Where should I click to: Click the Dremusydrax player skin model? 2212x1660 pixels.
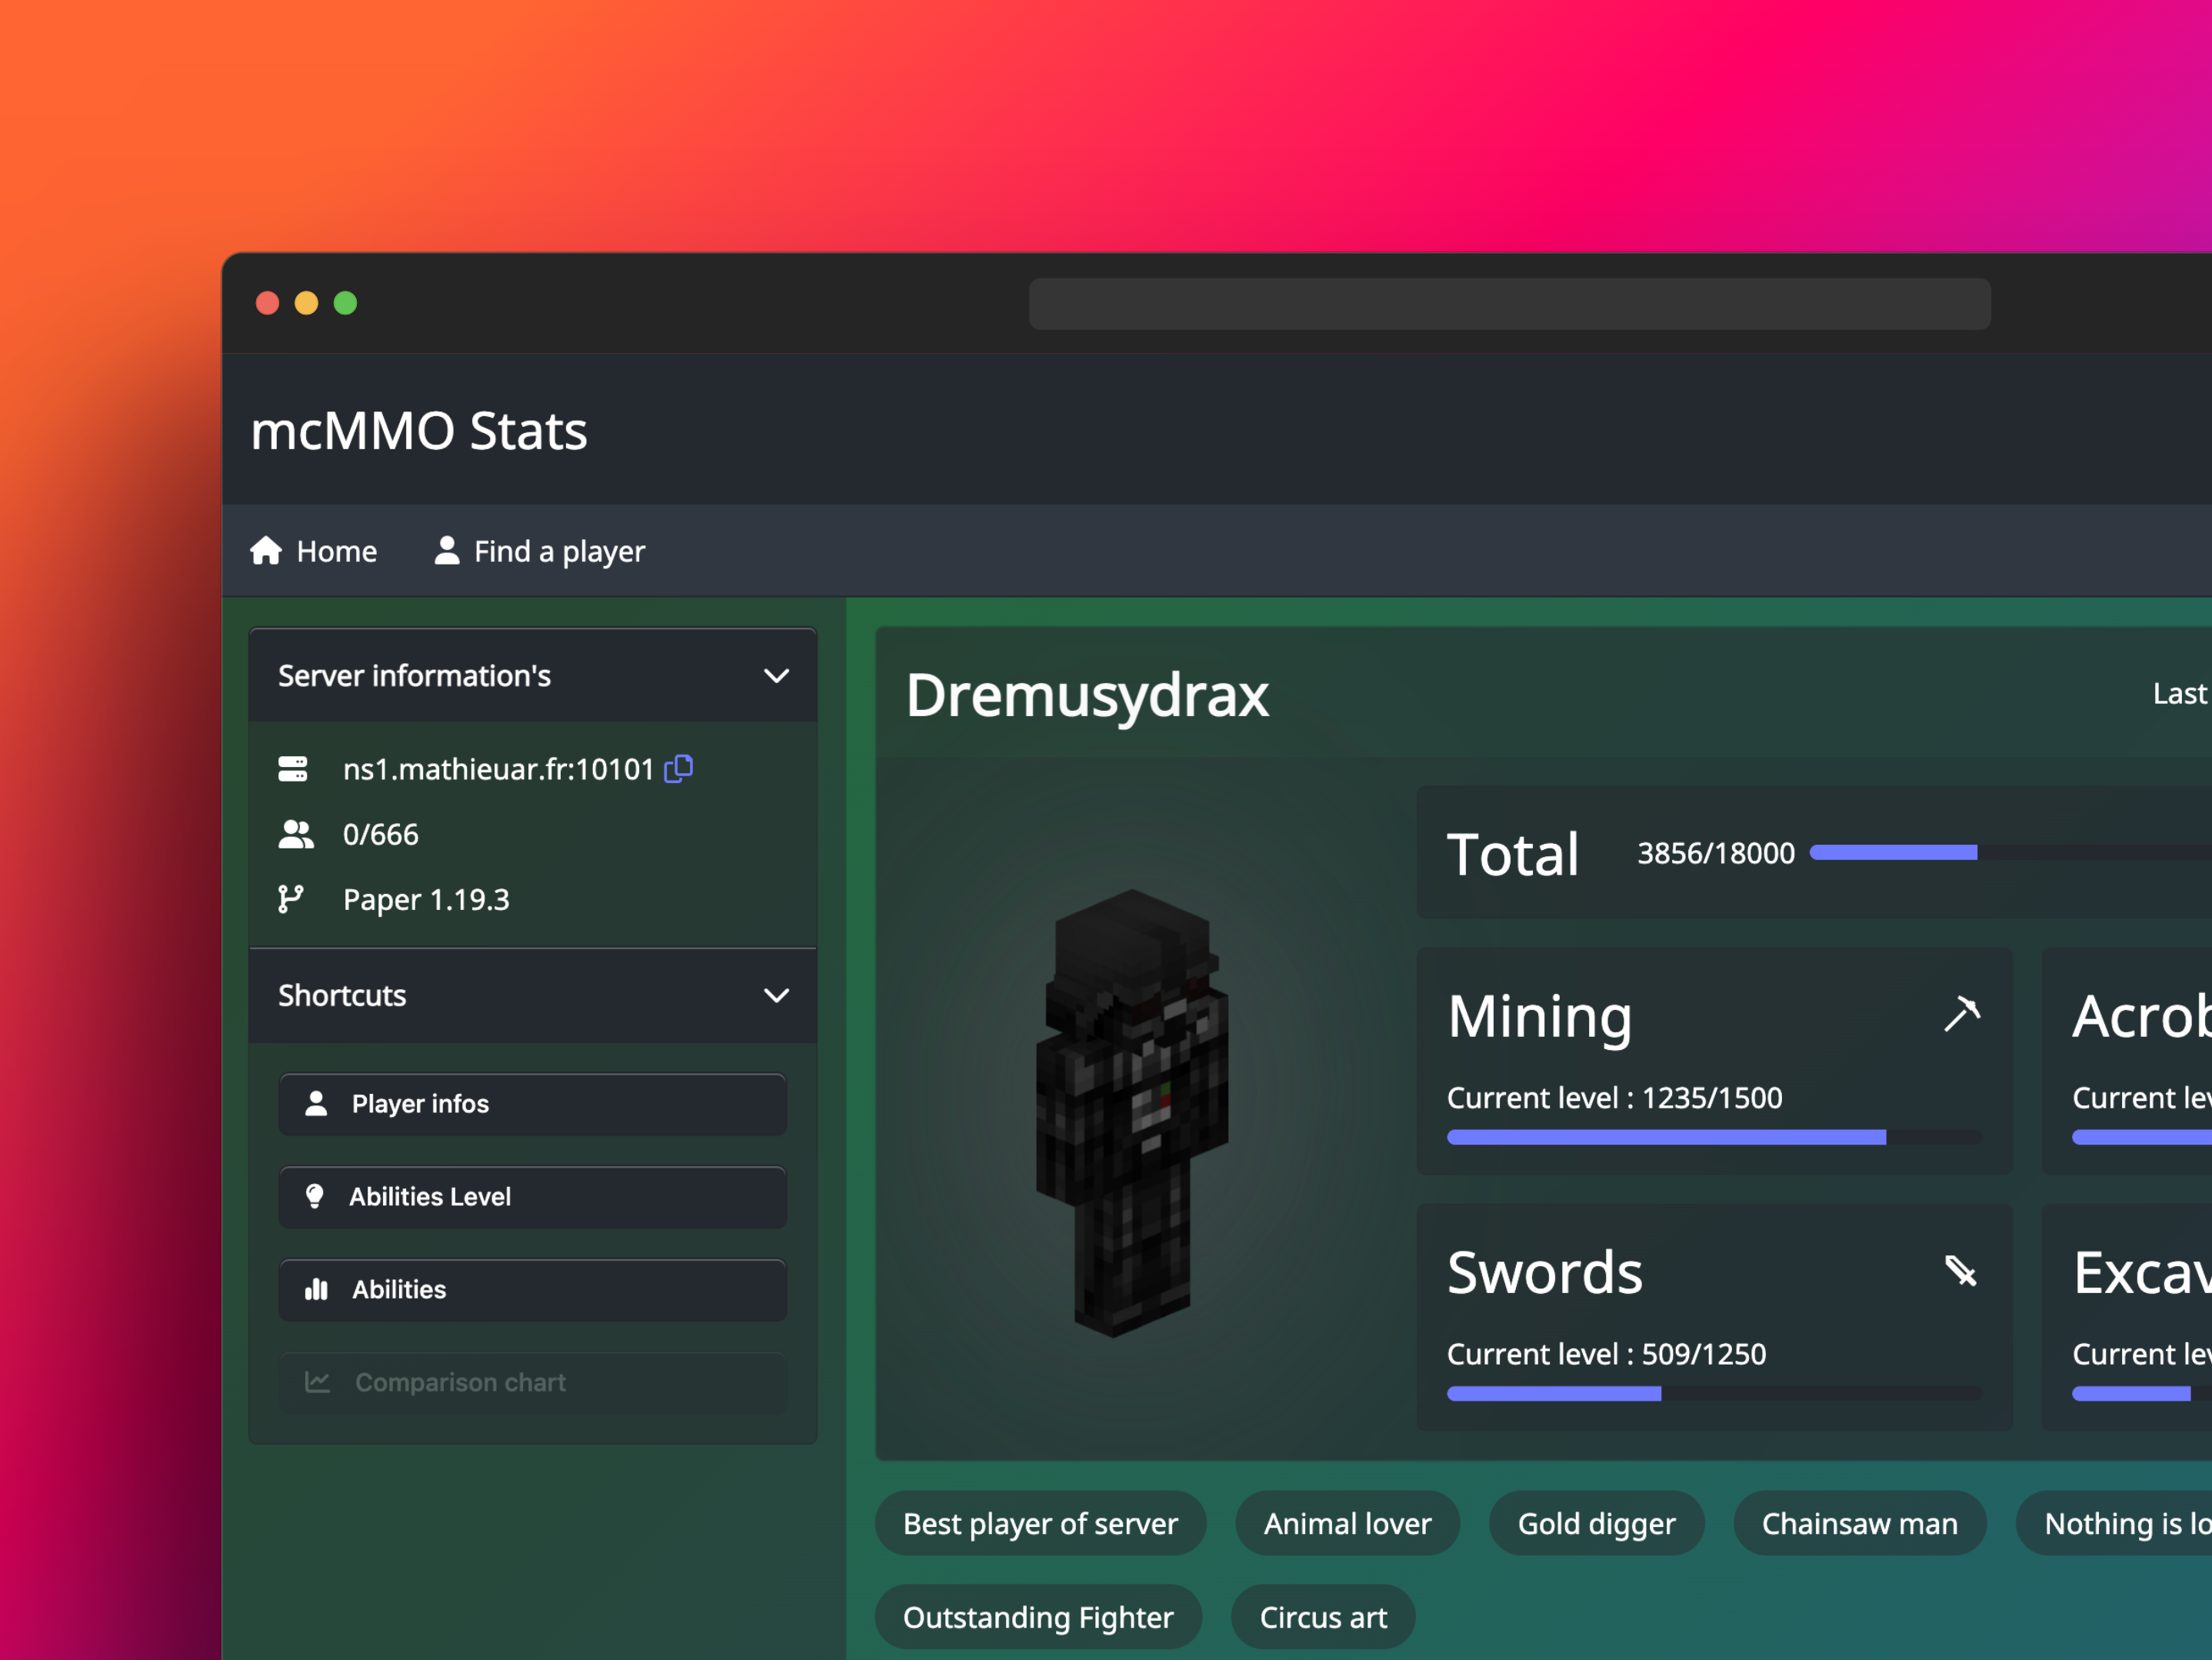[1131, 1112]
